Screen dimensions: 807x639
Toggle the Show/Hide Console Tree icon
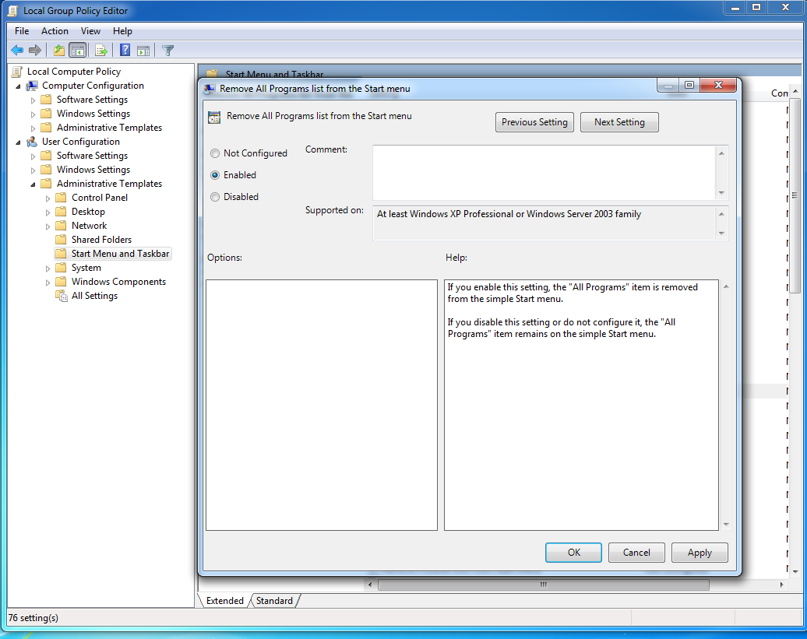pos(78,51)
